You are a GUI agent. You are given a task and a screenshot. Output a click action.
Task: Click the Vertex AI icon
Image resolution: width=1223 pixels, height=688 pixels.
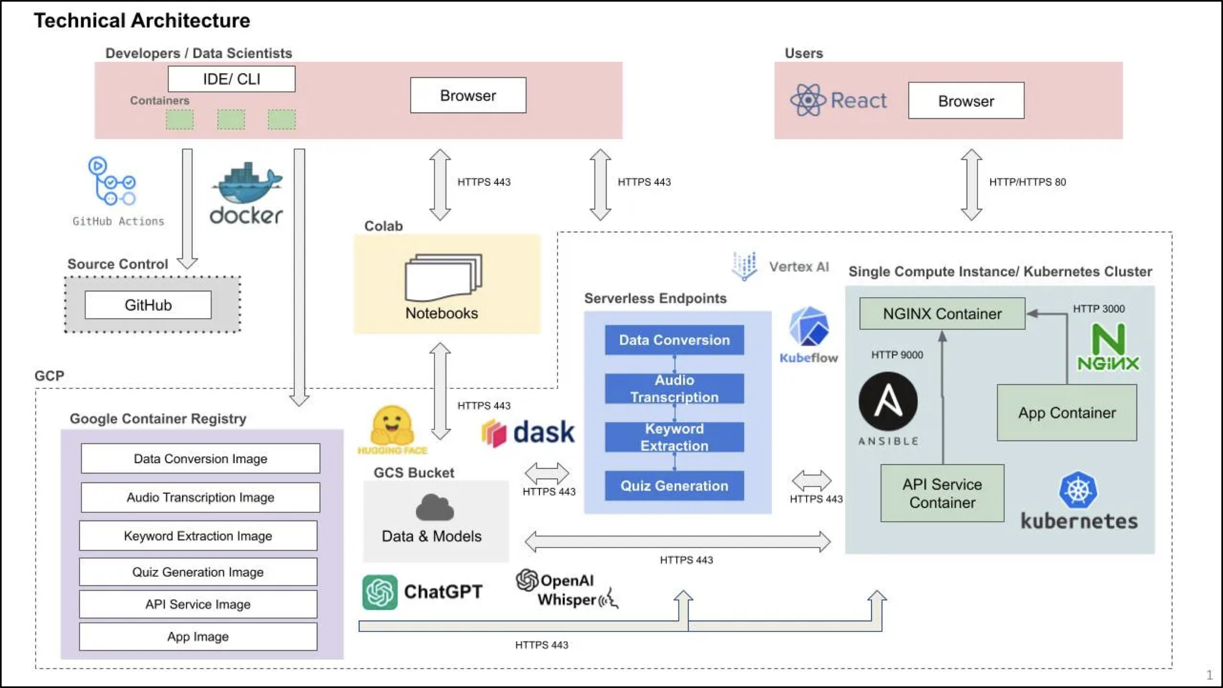(x=744, y=266)
